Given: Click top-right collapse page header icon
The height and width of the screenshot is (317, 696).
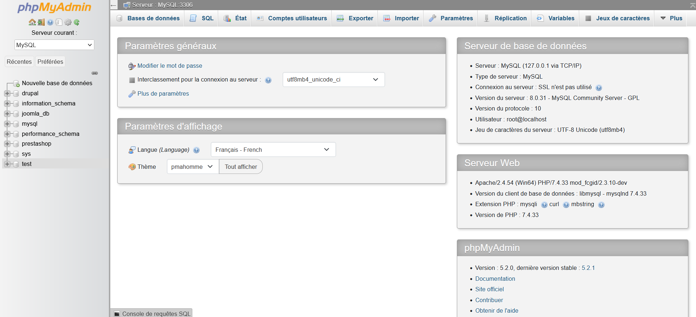Looking at the screenshot, I should (692, 5).
